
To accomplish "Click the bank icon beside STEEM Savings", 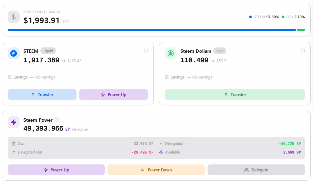I will (10, 77).
